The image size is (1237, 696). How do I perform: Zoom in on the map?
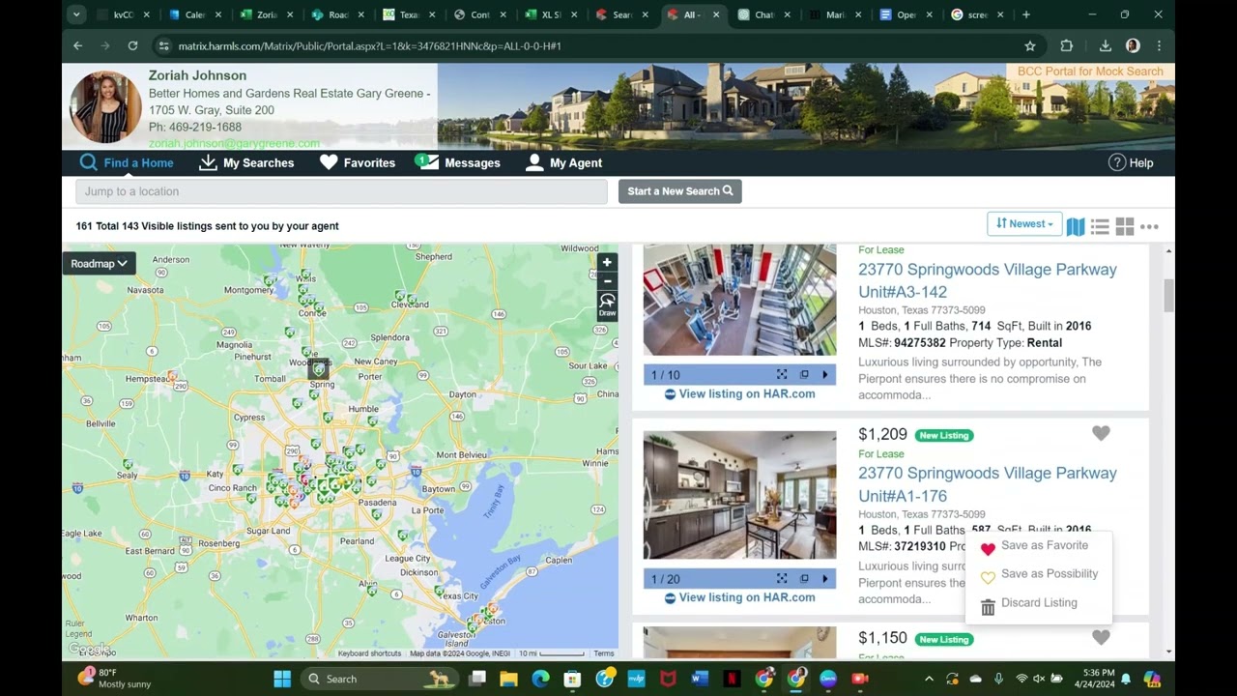pos(607,262)
